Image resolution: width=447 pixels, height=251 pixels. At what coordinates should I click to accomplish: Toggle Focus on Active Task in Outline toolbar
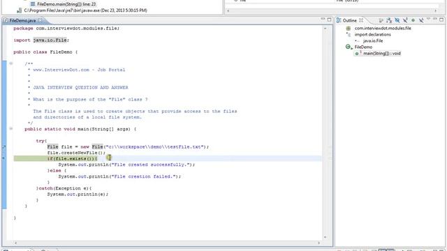coord(381,20)
